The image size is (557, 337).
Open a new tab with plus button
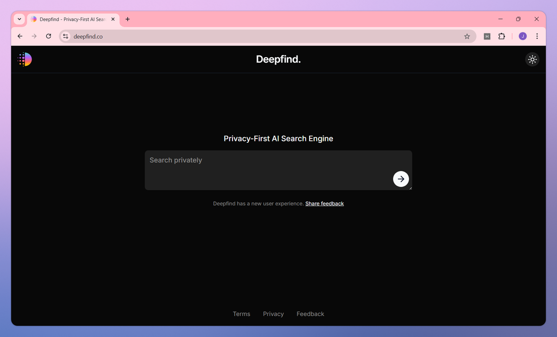coord(128,19)
